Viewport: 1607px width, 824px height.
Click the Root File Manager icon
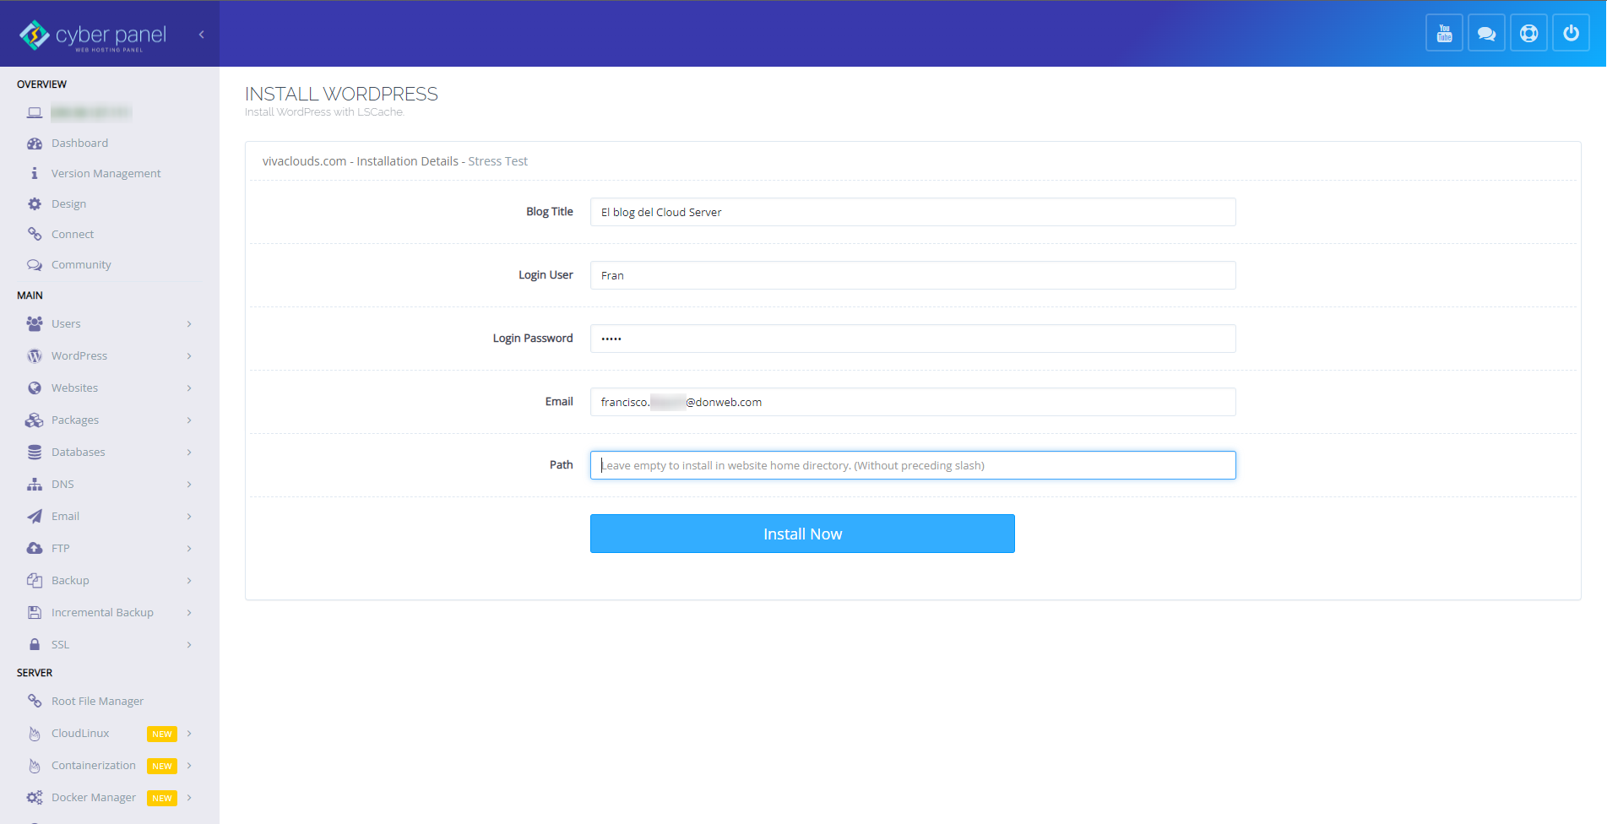[35, 701]
